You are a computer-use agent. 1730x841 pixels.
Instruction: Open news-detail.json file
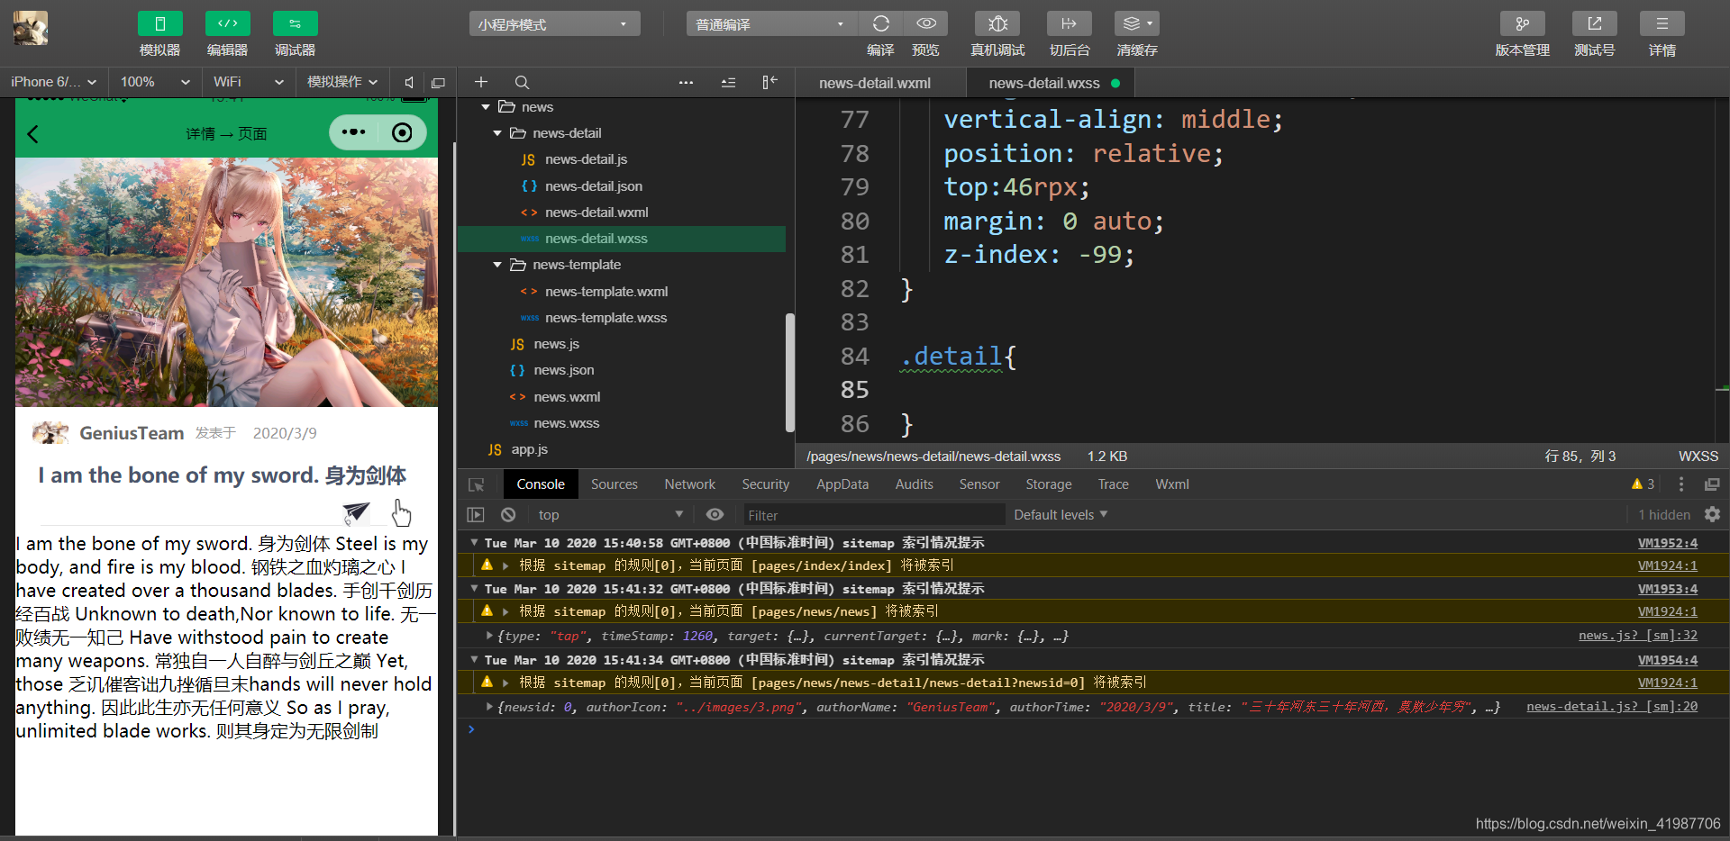(x=593, y=186)
